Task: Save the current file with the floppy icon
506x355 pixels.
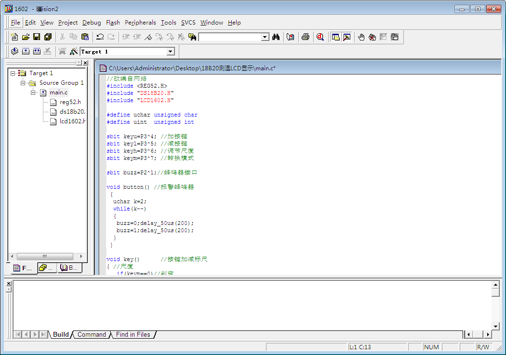Action: pyautogui.click(x=37, y=37)
